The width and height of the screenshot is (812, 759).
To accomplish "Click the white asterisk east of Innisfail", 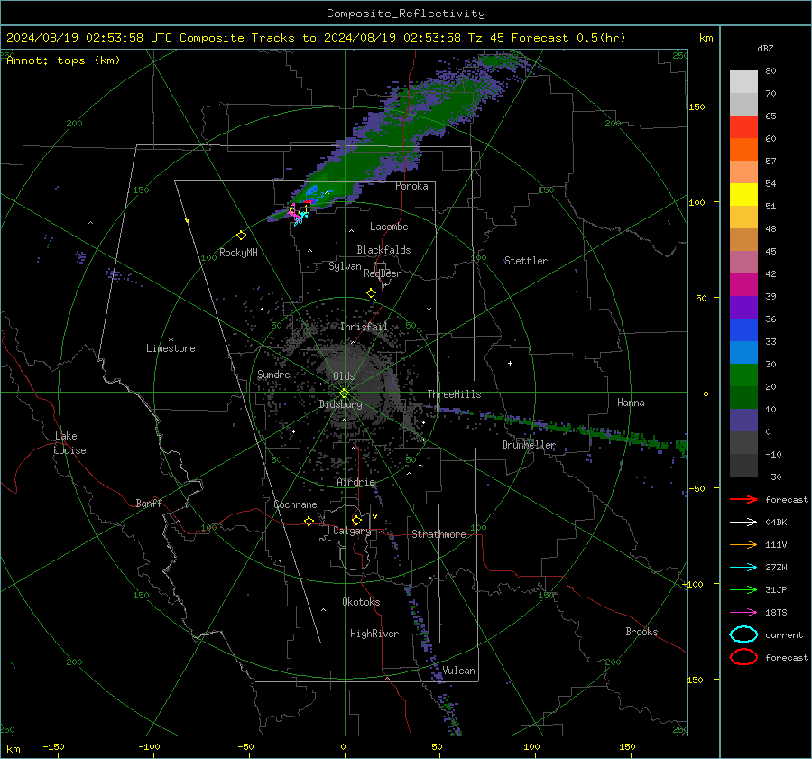I will click(x=429, y=310).
